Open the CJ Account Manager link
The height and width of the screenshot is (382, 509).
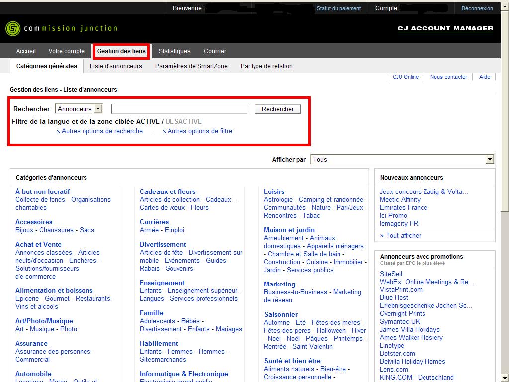(x=445, y=28)
